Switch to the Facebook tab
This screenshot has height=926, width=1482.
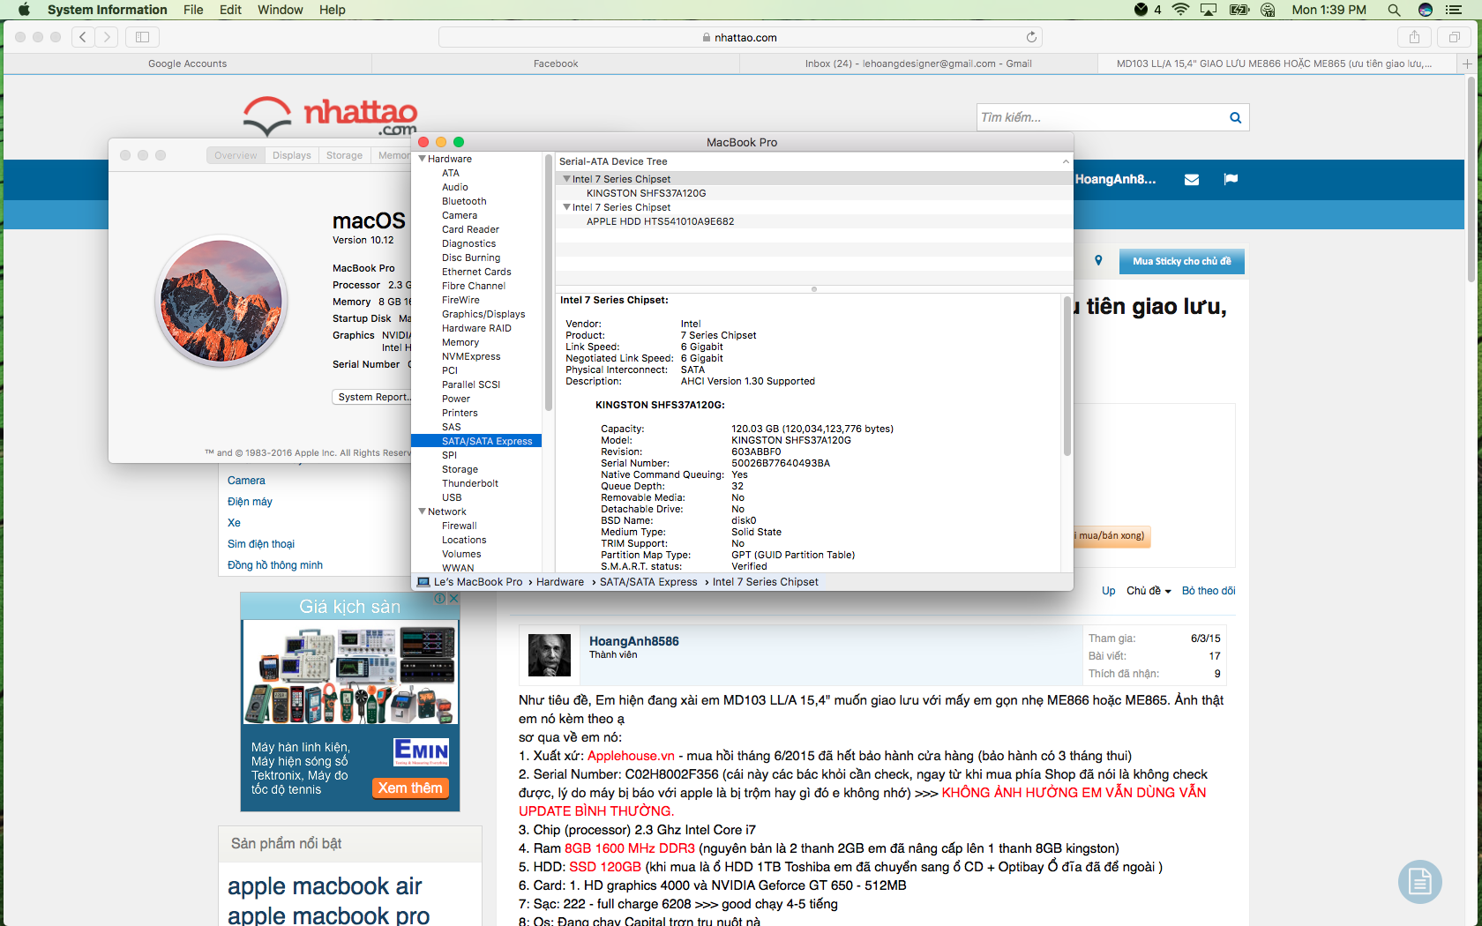[x=556, y=63]
